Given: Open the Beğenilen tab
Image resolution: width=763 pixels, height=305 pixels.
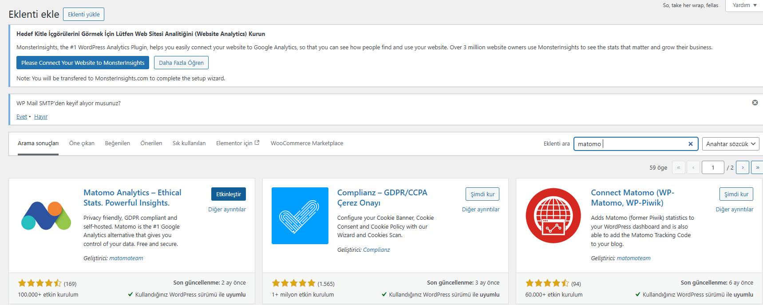Looking at the screenshot, I should coord(117,143).
